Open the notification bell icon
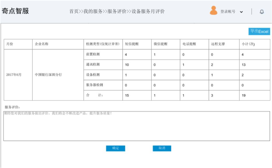Screen dimensions: 272x168 [262, 12]
